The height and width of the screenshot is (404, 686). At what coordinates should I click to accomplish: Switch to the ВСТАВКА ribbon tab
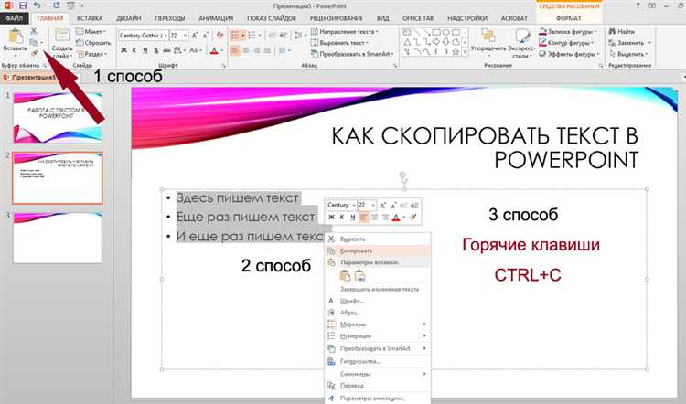pyautogui.click(x=90, y=18)
